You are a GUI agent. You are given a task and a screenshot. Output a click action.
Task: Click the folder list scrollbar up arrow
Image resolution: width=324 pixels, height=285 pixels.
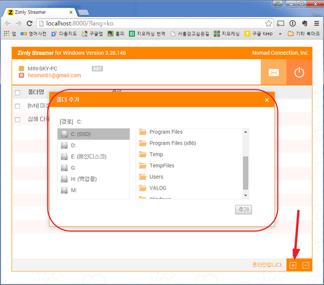(x=245, y=132)
